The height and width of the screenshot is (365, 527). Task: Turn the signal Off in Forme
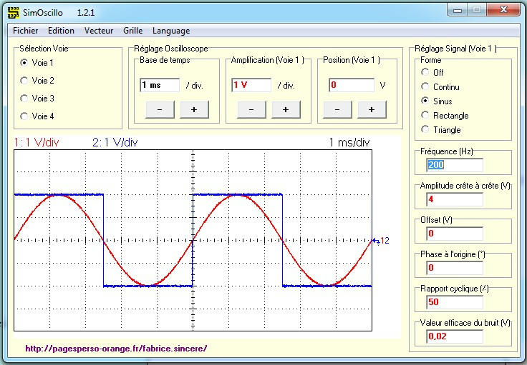coord(425,72)
